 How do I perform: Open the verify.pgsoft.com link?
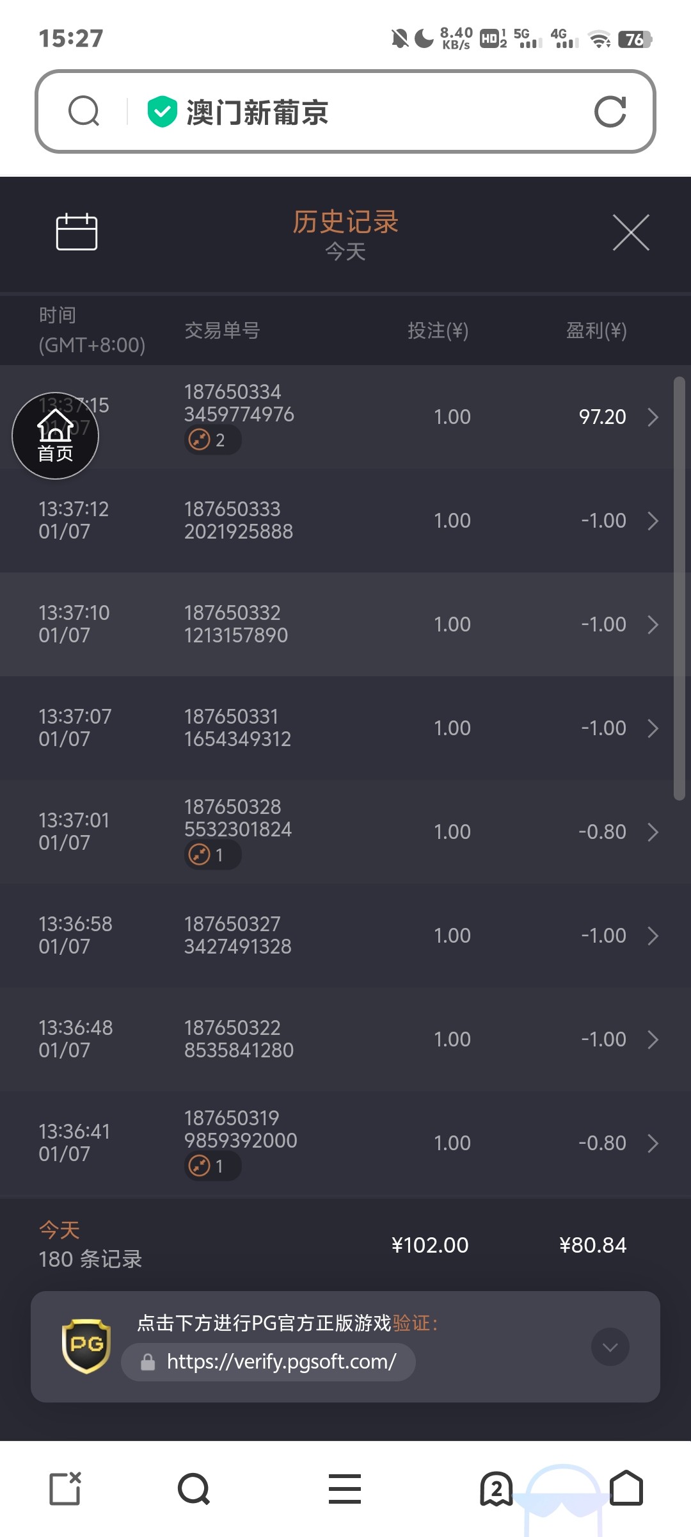click(282, 1362)
